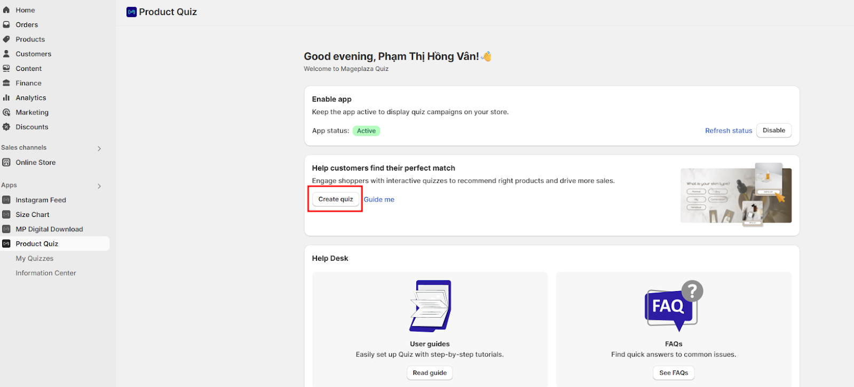The image size is (854, 387).
Task: Click Product Quiz logo in page header
Action: coord(131,12)
